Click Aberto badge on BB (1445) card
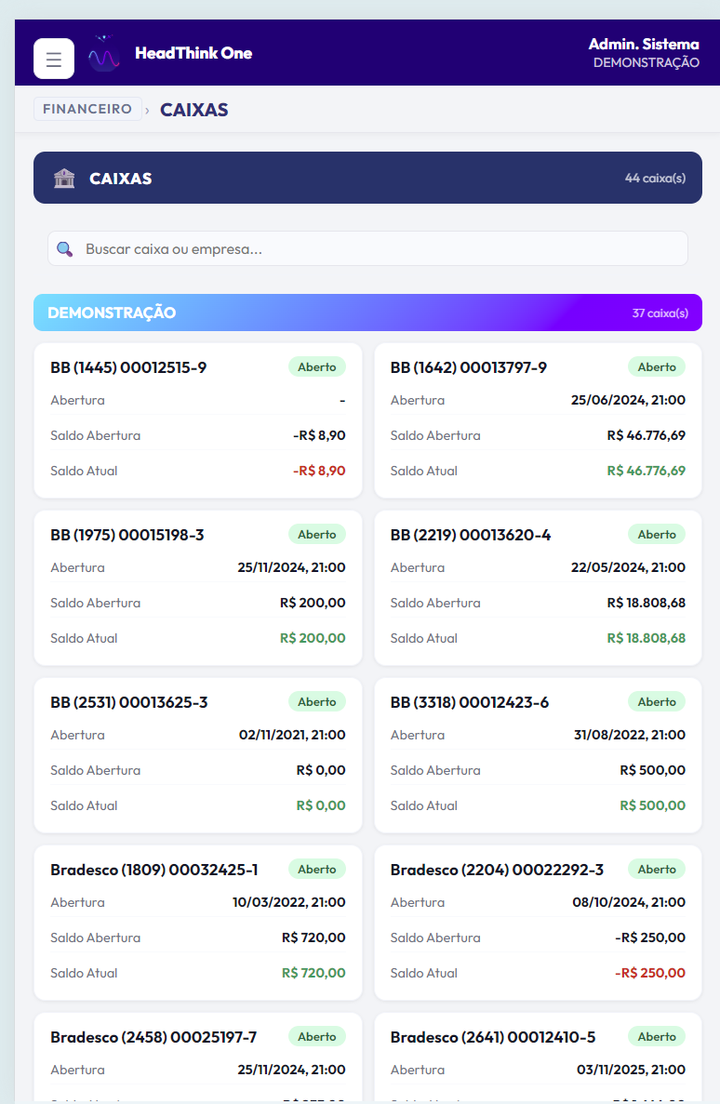This screenshot has width=720, height=1104. point(317,366)
